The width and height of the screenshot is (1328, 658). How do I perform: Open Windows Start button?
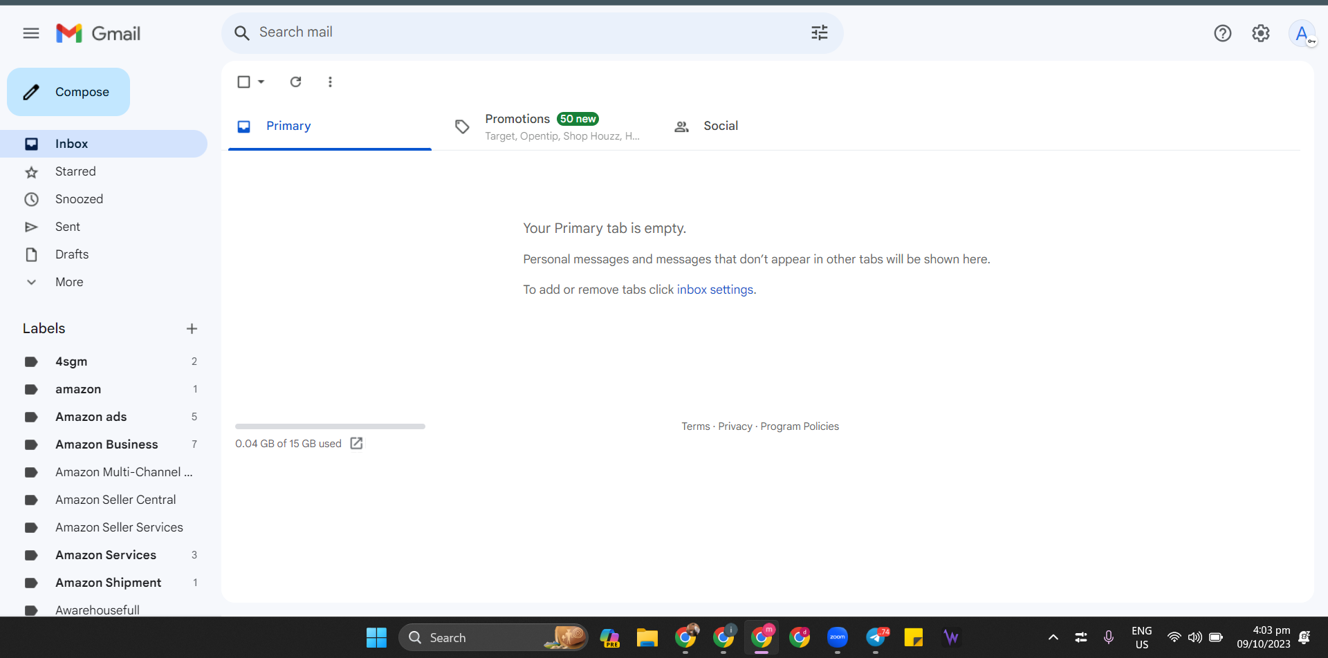click(376, 637)
